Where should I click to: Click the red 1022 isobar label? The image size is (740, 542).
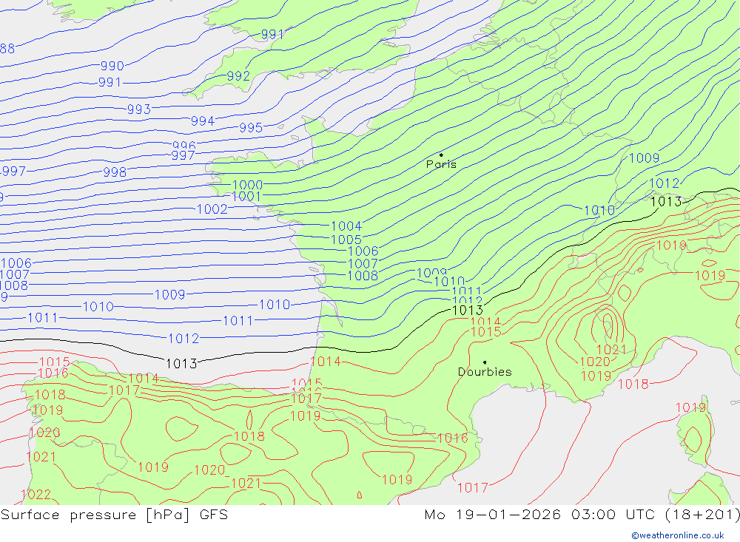coord(36,495)
